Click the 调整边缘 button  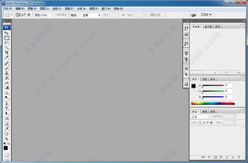157,15
